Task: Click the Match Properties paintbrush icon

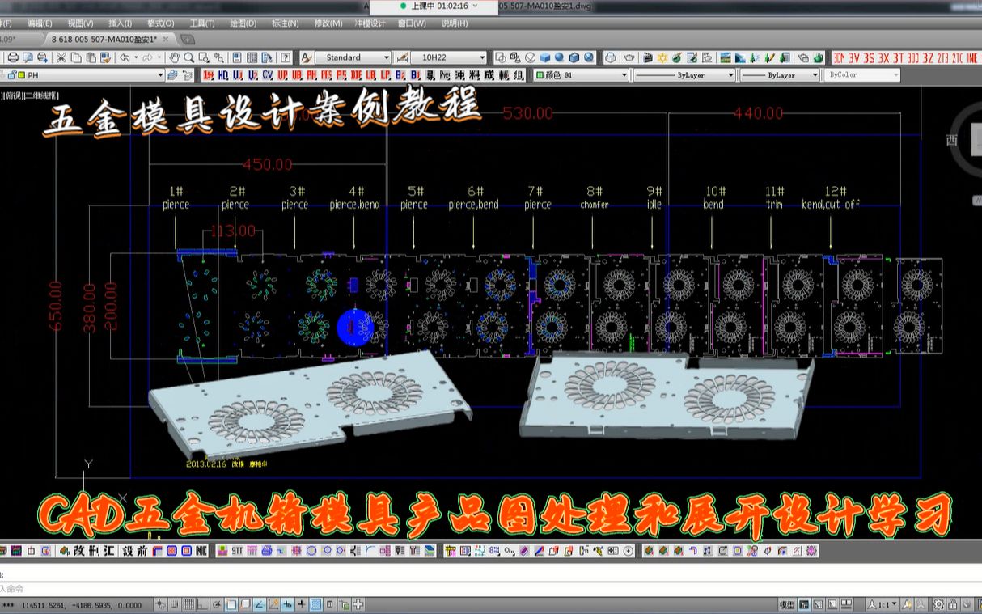Action: click(x=305, y=57)
